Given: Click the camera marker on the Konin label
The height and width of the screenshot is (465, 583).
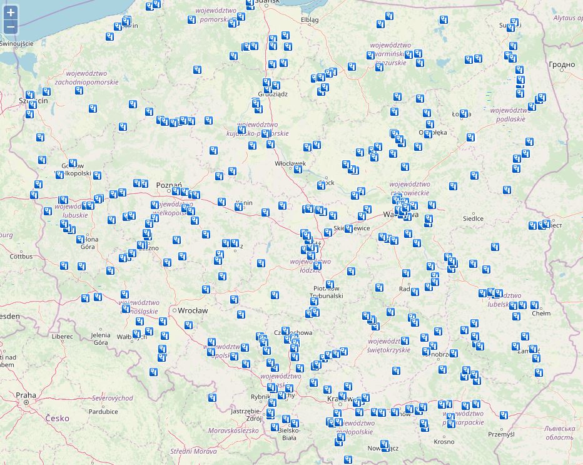Looking at the screenshot, I should 239,207.
